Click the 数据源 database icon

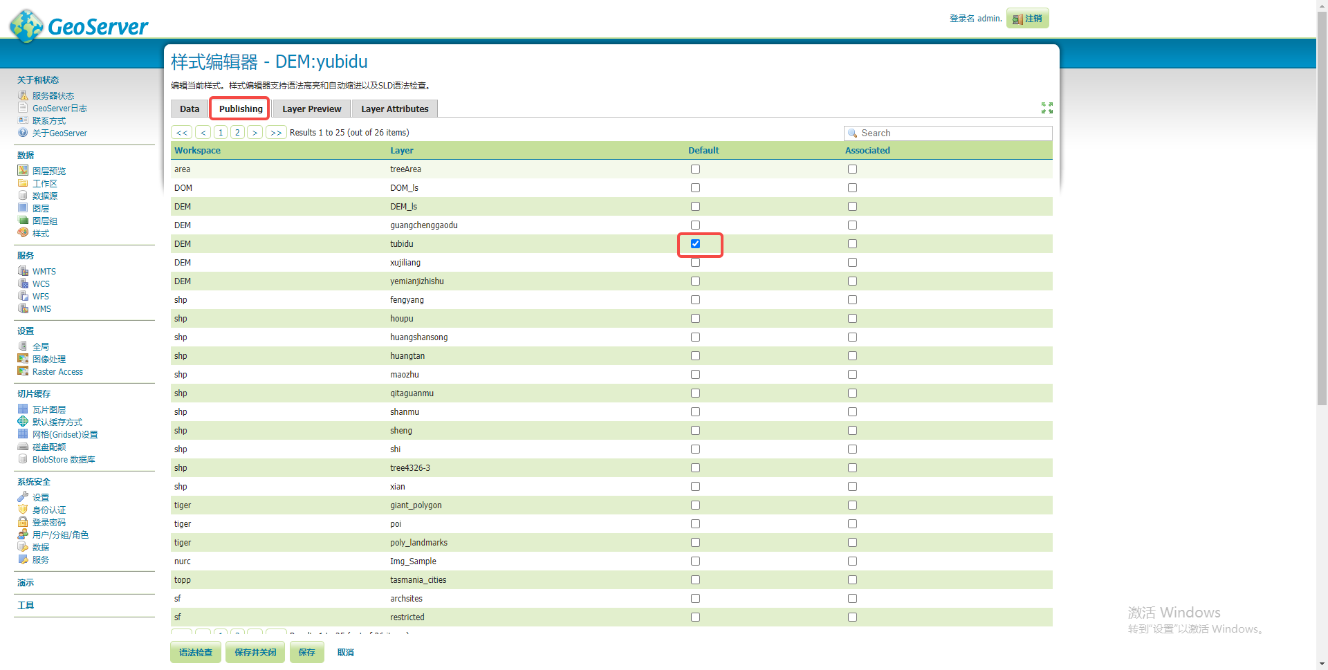coord(23,196)
